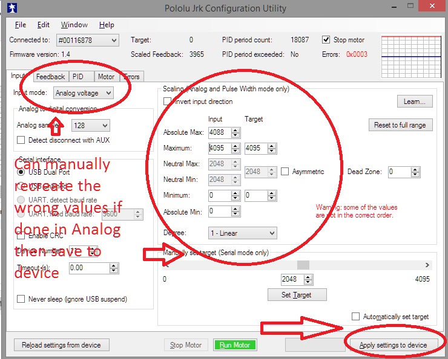Increase Maximum target with up arrow
The height and width of the screenshot is (359, 448).
pos(272,146)
